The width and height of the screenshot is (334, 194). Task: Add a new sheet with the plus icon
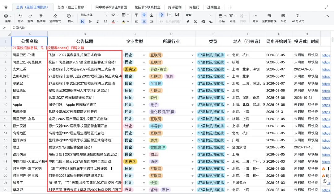[x=230, y=7]
